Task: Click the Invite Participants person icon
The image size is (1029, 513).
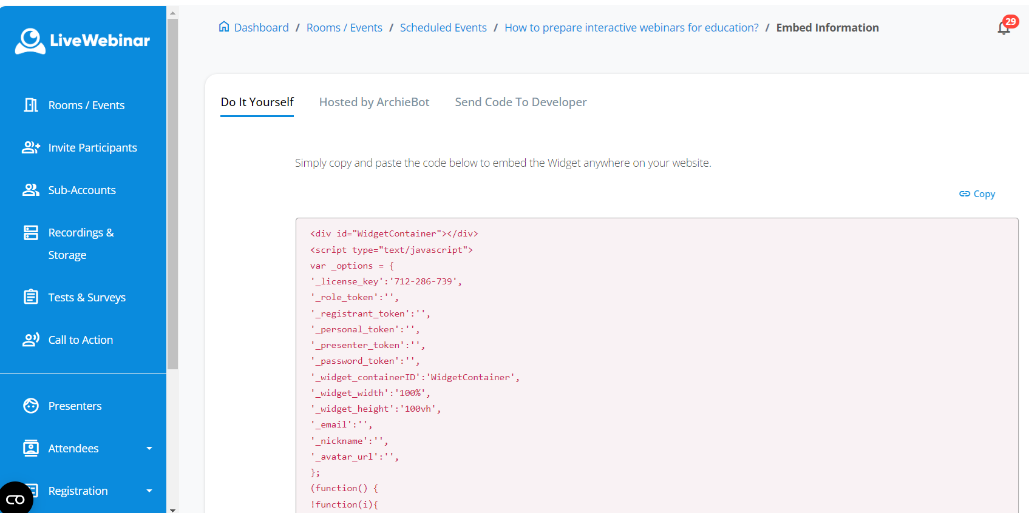Action: pos(31,148)
